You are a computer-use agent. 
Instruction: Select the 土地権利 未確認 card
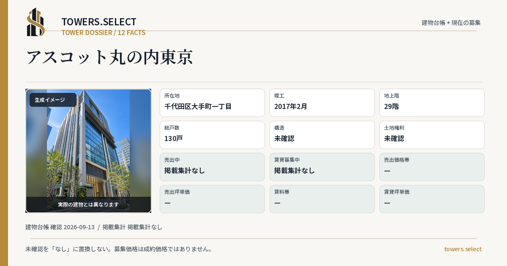pos(432,135)
